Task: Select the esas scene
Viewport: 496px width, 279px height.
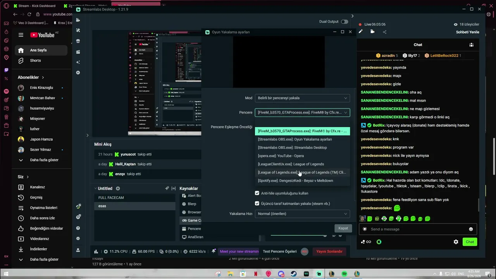Action: click(134, 206)
